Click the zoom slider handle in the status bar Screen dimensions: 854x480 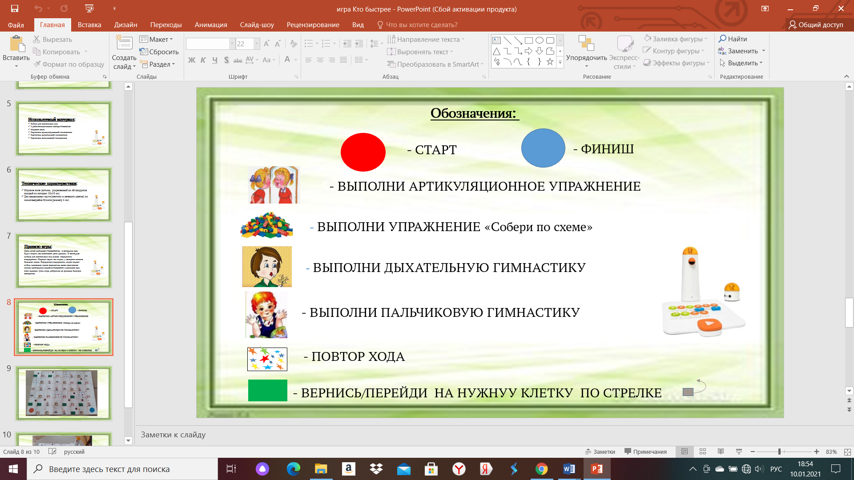(x=779, y=452)
